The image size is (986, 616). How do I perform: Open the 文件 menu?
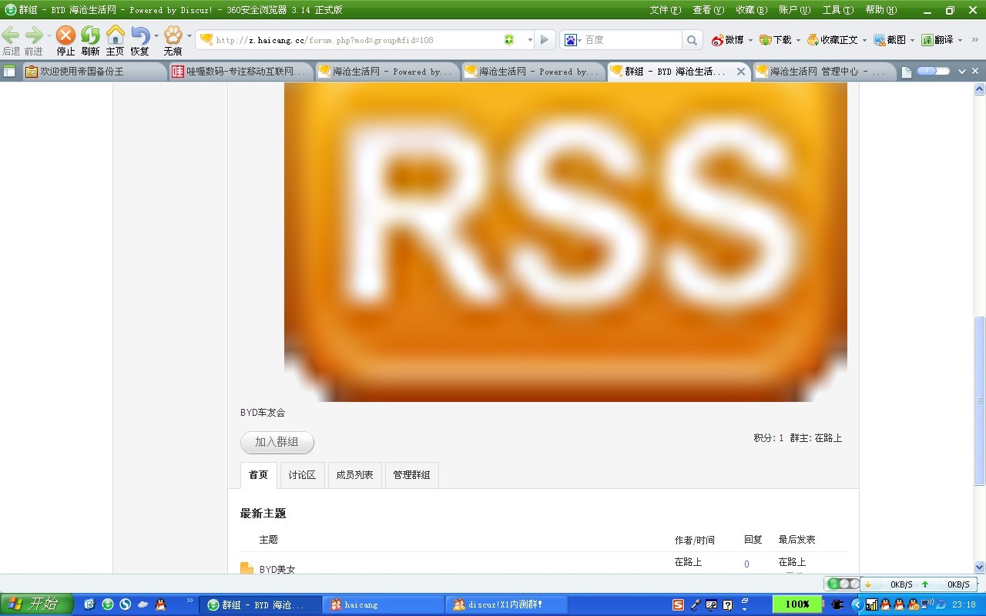pos(666,10)
